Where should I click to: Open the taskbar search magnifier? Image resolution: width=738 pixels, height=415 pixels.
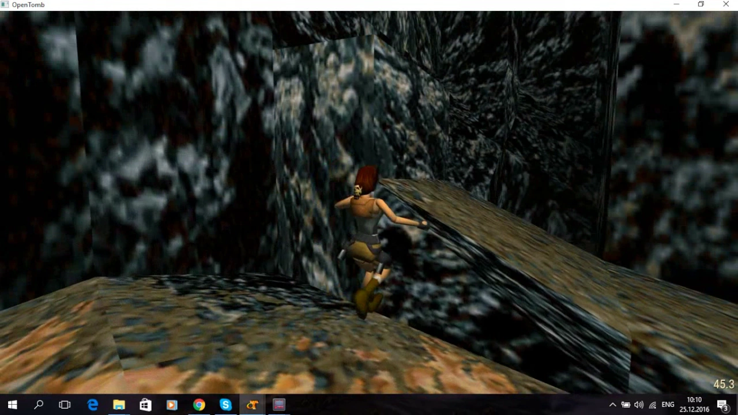pos(39,405)
